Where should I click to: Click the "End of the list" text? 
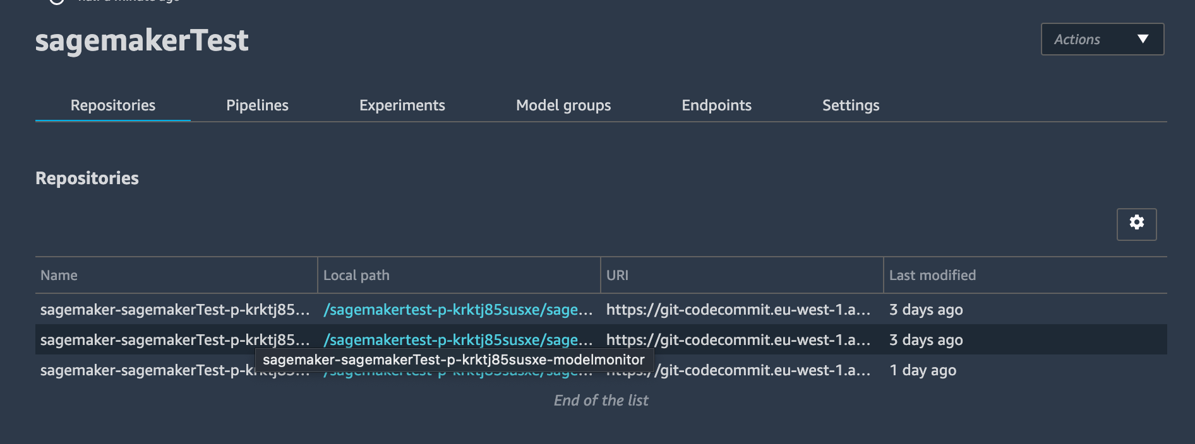pos(601,400)
